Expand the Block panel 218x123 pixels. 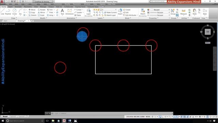coord(128,18)
